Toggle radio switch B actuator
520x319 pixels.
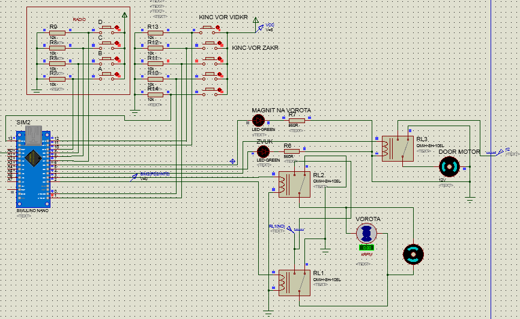point(116,58)
